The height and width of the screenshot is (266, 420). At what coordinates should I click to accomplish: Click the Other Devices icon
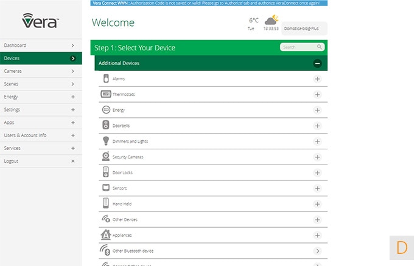106,219
